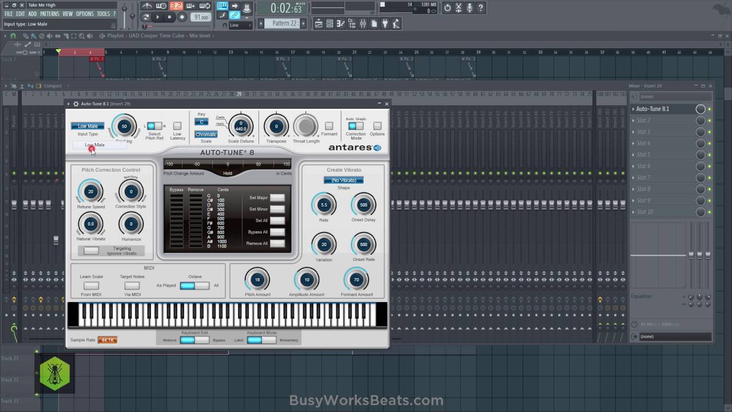The height and width of the screenshot is (412, 732).
Task: Click the Set All button
Action: pyautogui.click(x=277, y=220)
